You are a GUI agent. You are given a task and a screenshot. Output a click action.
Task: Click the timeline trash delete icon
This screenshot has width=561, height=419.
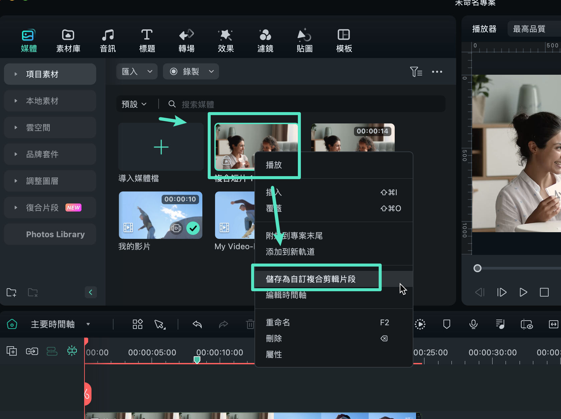tap(250, 324)
